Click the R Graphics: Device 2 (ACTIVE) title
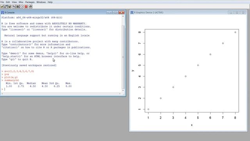This screenshot has height=141, width=250. pyautogui.click(x=148, y=13)
